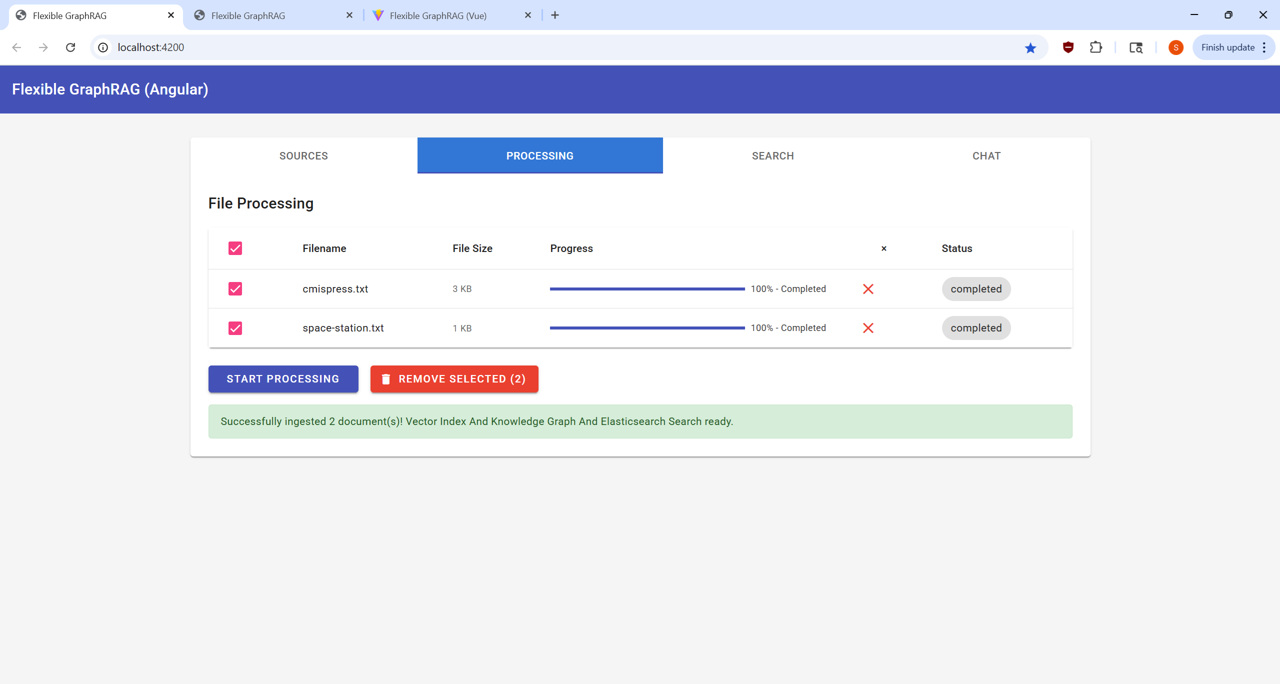Screen dimensions: 1280x684
Task: Open the shield privacy extension icon
Action: pos(1067,47)
